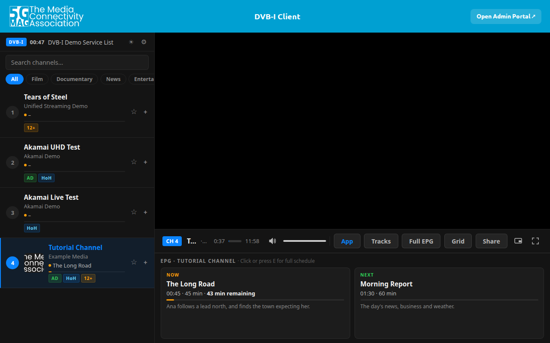
Task: Open settings gear in sidebar header
Action: pyautogui.click(x=144, y=42)
